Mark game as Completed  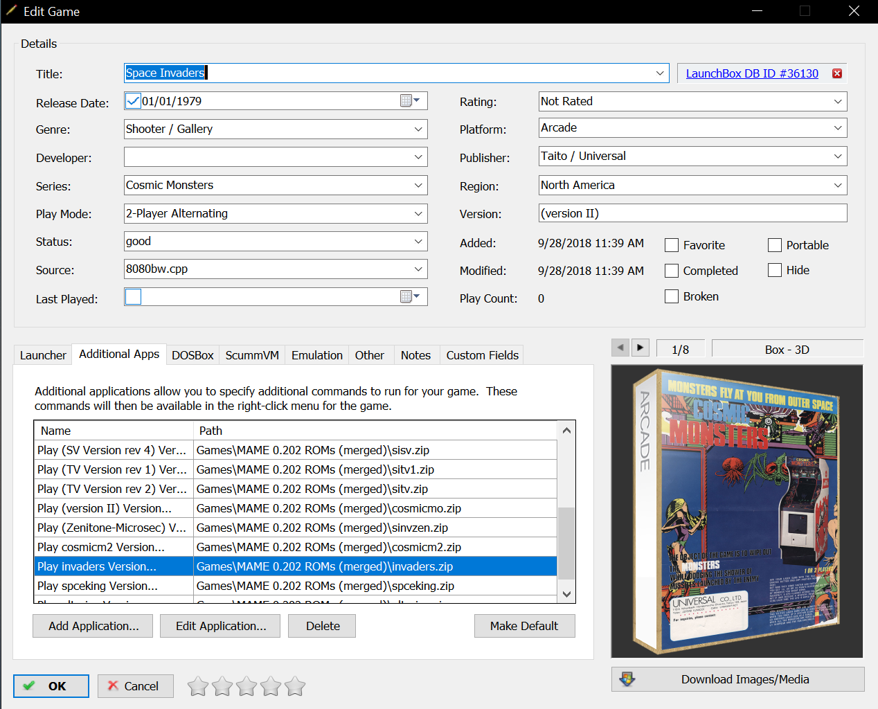[x=671, y=271]
